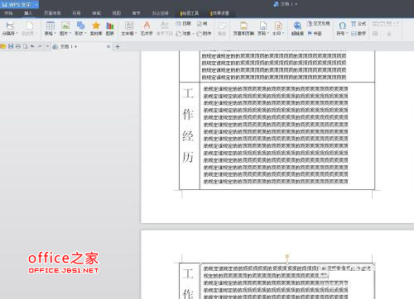Screen dimensions: 414x299
Task: Switch to the Start (开始) ribbon tab
Action: 8,13
